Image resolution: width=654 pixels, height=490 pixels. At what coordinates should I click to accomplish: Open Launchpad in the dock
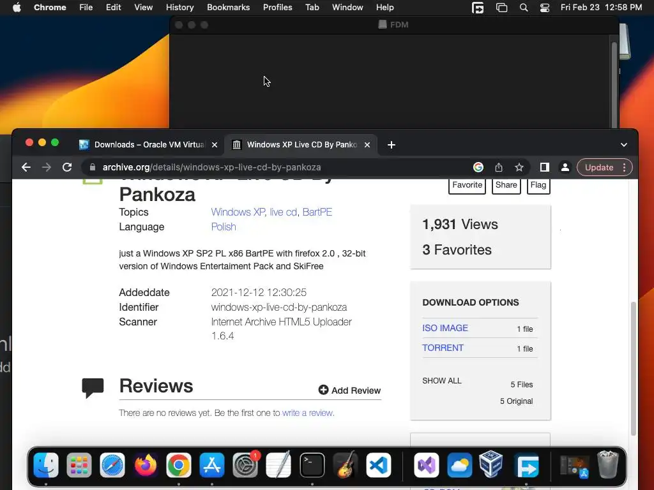coord(79,465)
